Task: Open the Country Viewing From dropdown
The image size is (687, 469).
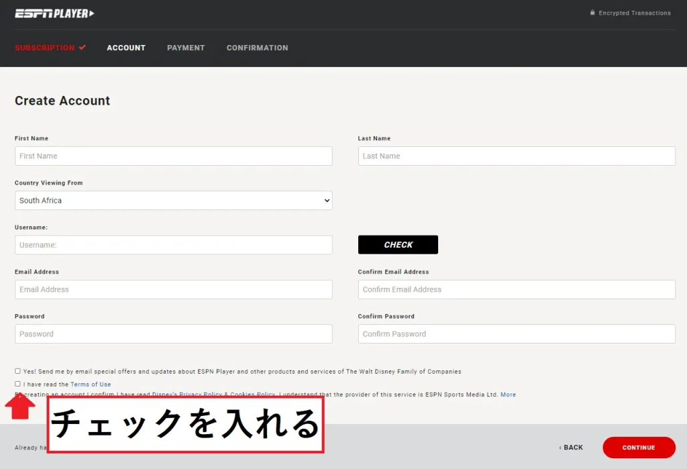Action: coord(174,201)
